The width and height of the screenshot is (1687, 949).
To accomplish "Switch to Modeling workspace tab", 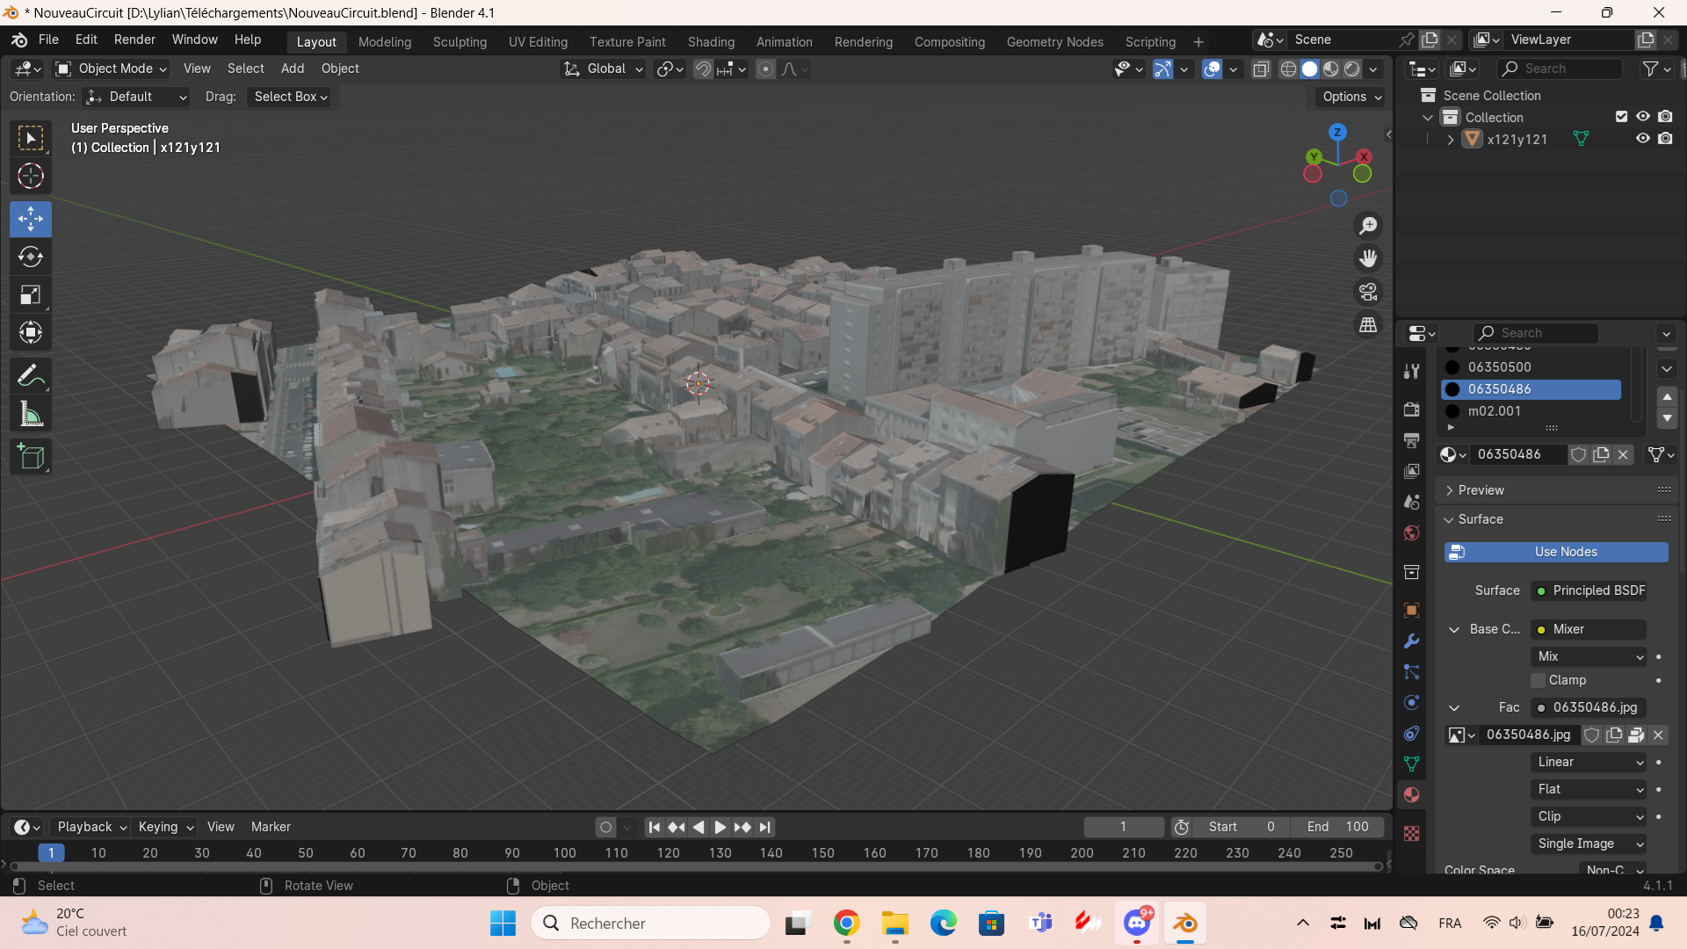I will click(385, 41).
